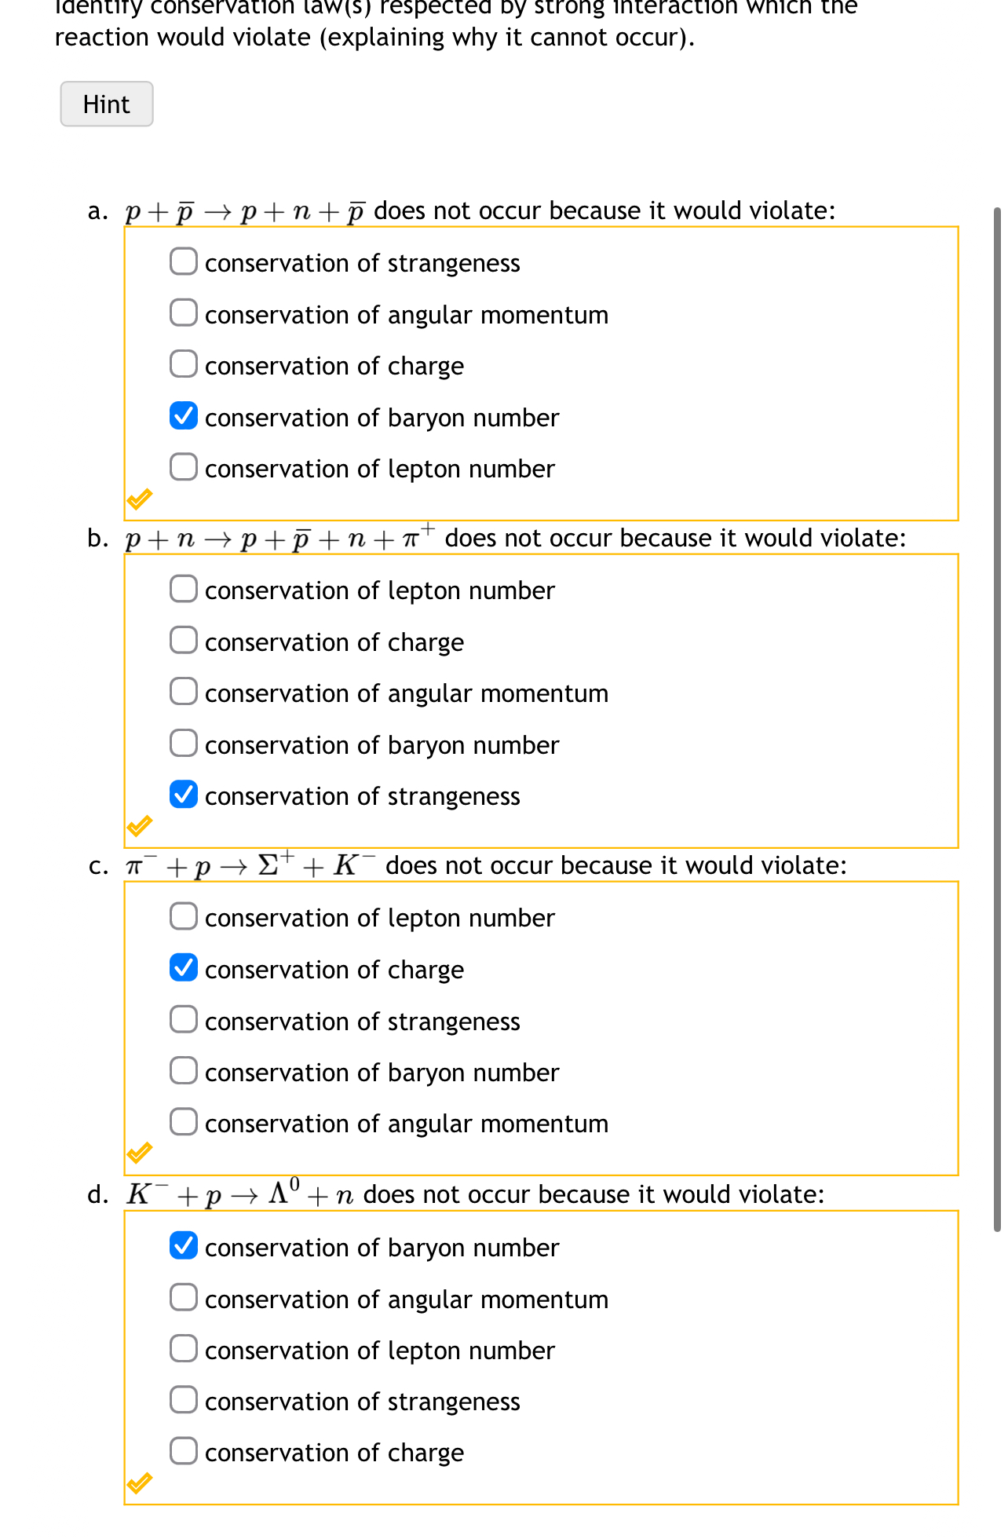Screen dimensions: 1008x1539
Task: Check conservation of lepton number in part a
Action: tap(183, 466)
